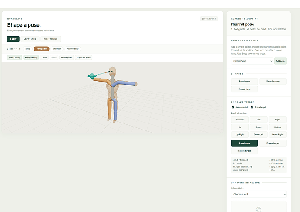Click the LOOK DISTANCE readout label

point(240,170)
